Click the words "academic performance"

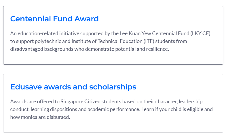click(109, 110)
